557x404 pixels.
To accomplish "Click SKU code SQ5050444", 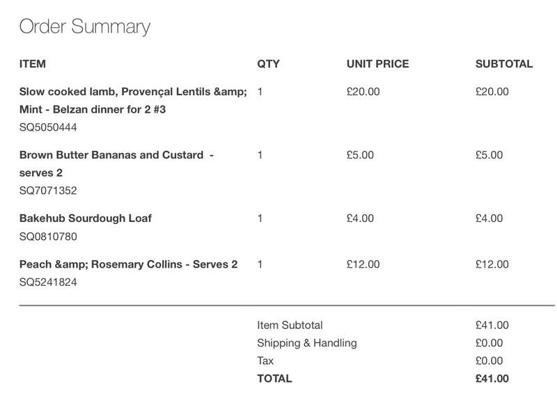I will click(48, 127).
